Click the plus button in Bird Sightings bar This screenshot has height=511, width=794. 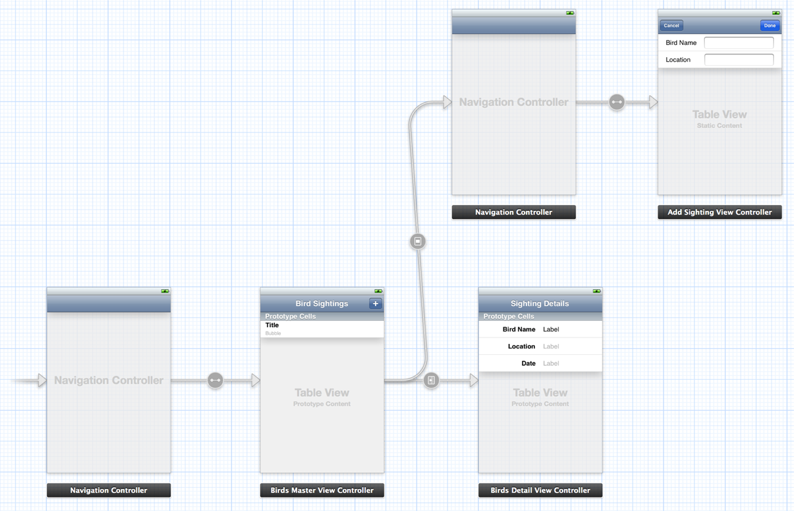[x=375, y=303]
